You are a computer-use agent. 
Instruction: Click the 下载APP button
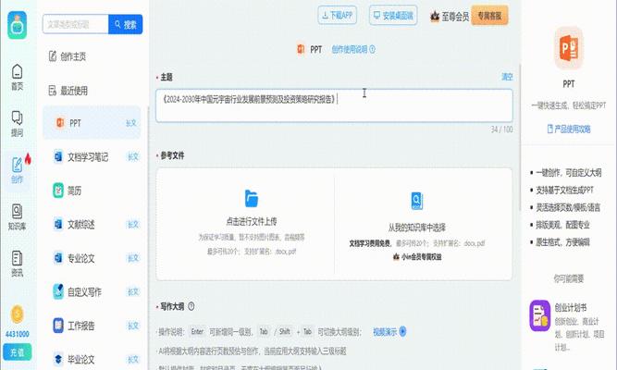point(338,16)
